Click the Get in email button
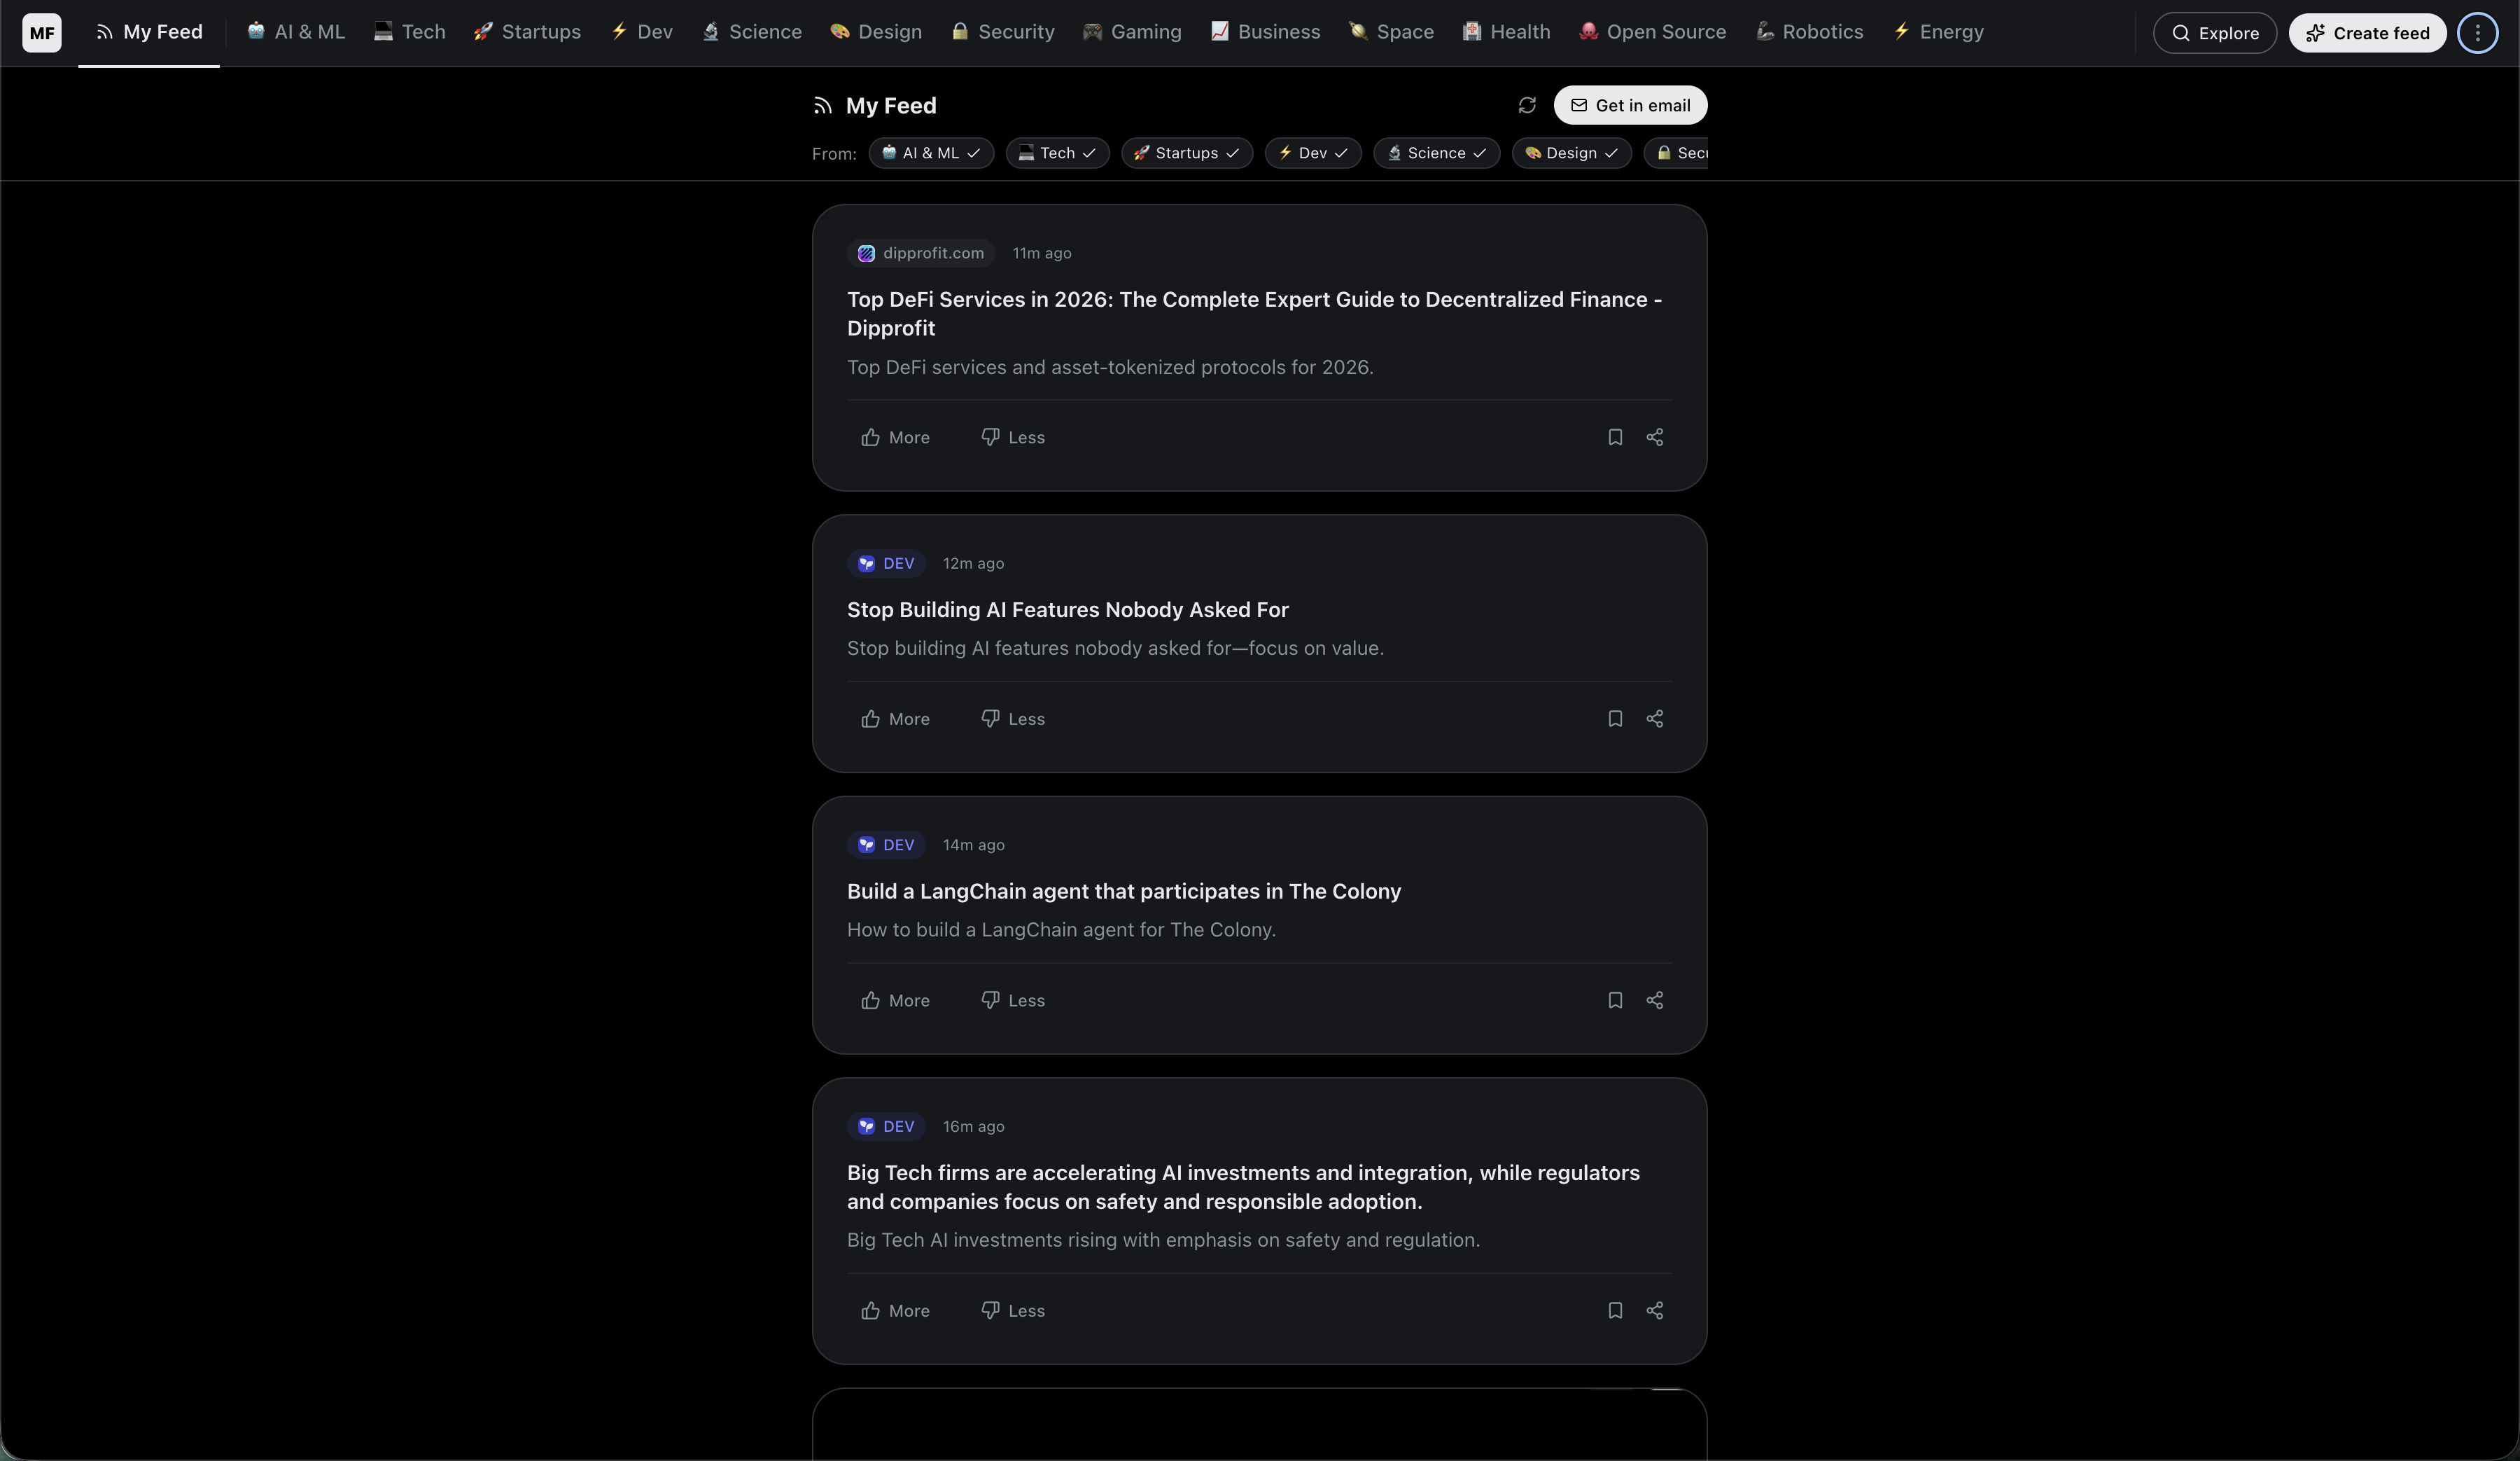Viewport: 2520px width, 1461px height. [1630, 105]
